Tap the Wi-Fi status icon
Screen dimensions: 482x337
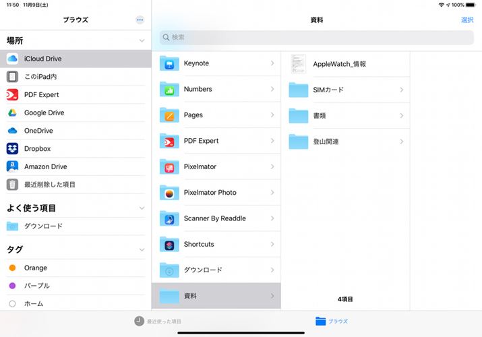tap(442, 5)
